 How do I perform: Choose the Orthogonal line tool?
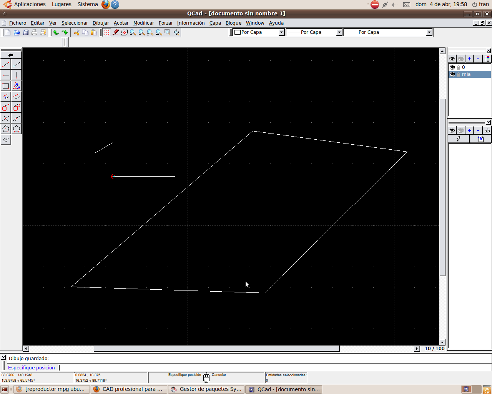click(x=6, y=118)
